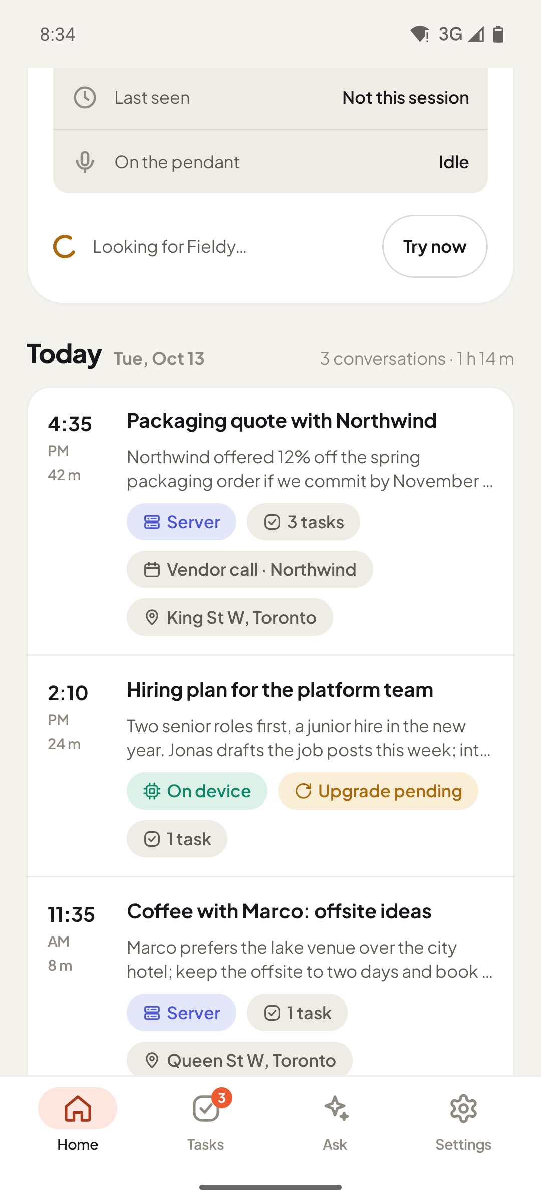This screenshot has width=541, height=1203.
Task: Tap the bottom navigation gesture handle
Action: point(270,1187)
